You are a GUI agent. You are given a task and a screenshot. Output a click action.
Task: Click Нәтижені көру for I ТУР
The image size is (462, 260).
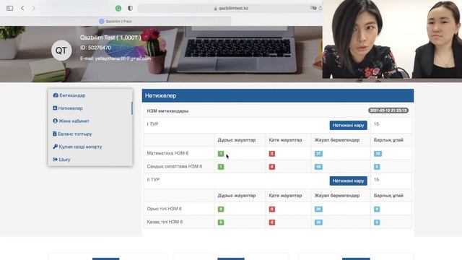point(348,125)
